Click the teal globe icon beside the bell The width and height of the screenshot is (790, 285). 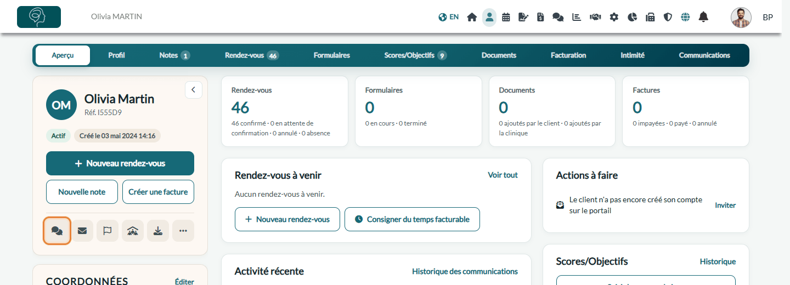point(685,17)
